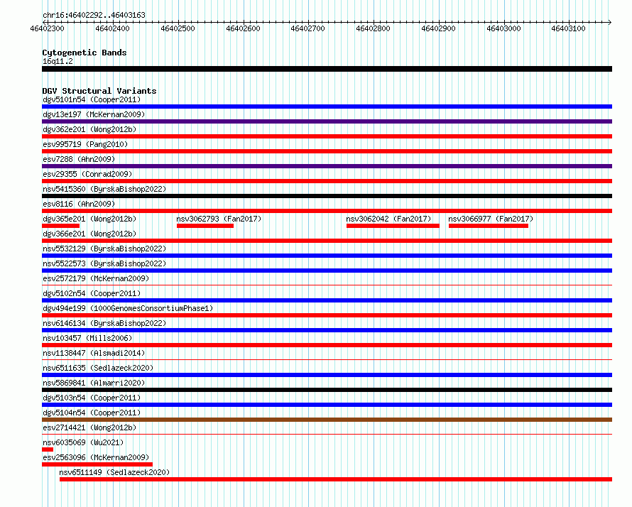The width and height of the screenshot is (632, 507).
Task: Open dgv494e199 (1000GenomesConsortiumPhase1) label
Action: coord(128,308)
